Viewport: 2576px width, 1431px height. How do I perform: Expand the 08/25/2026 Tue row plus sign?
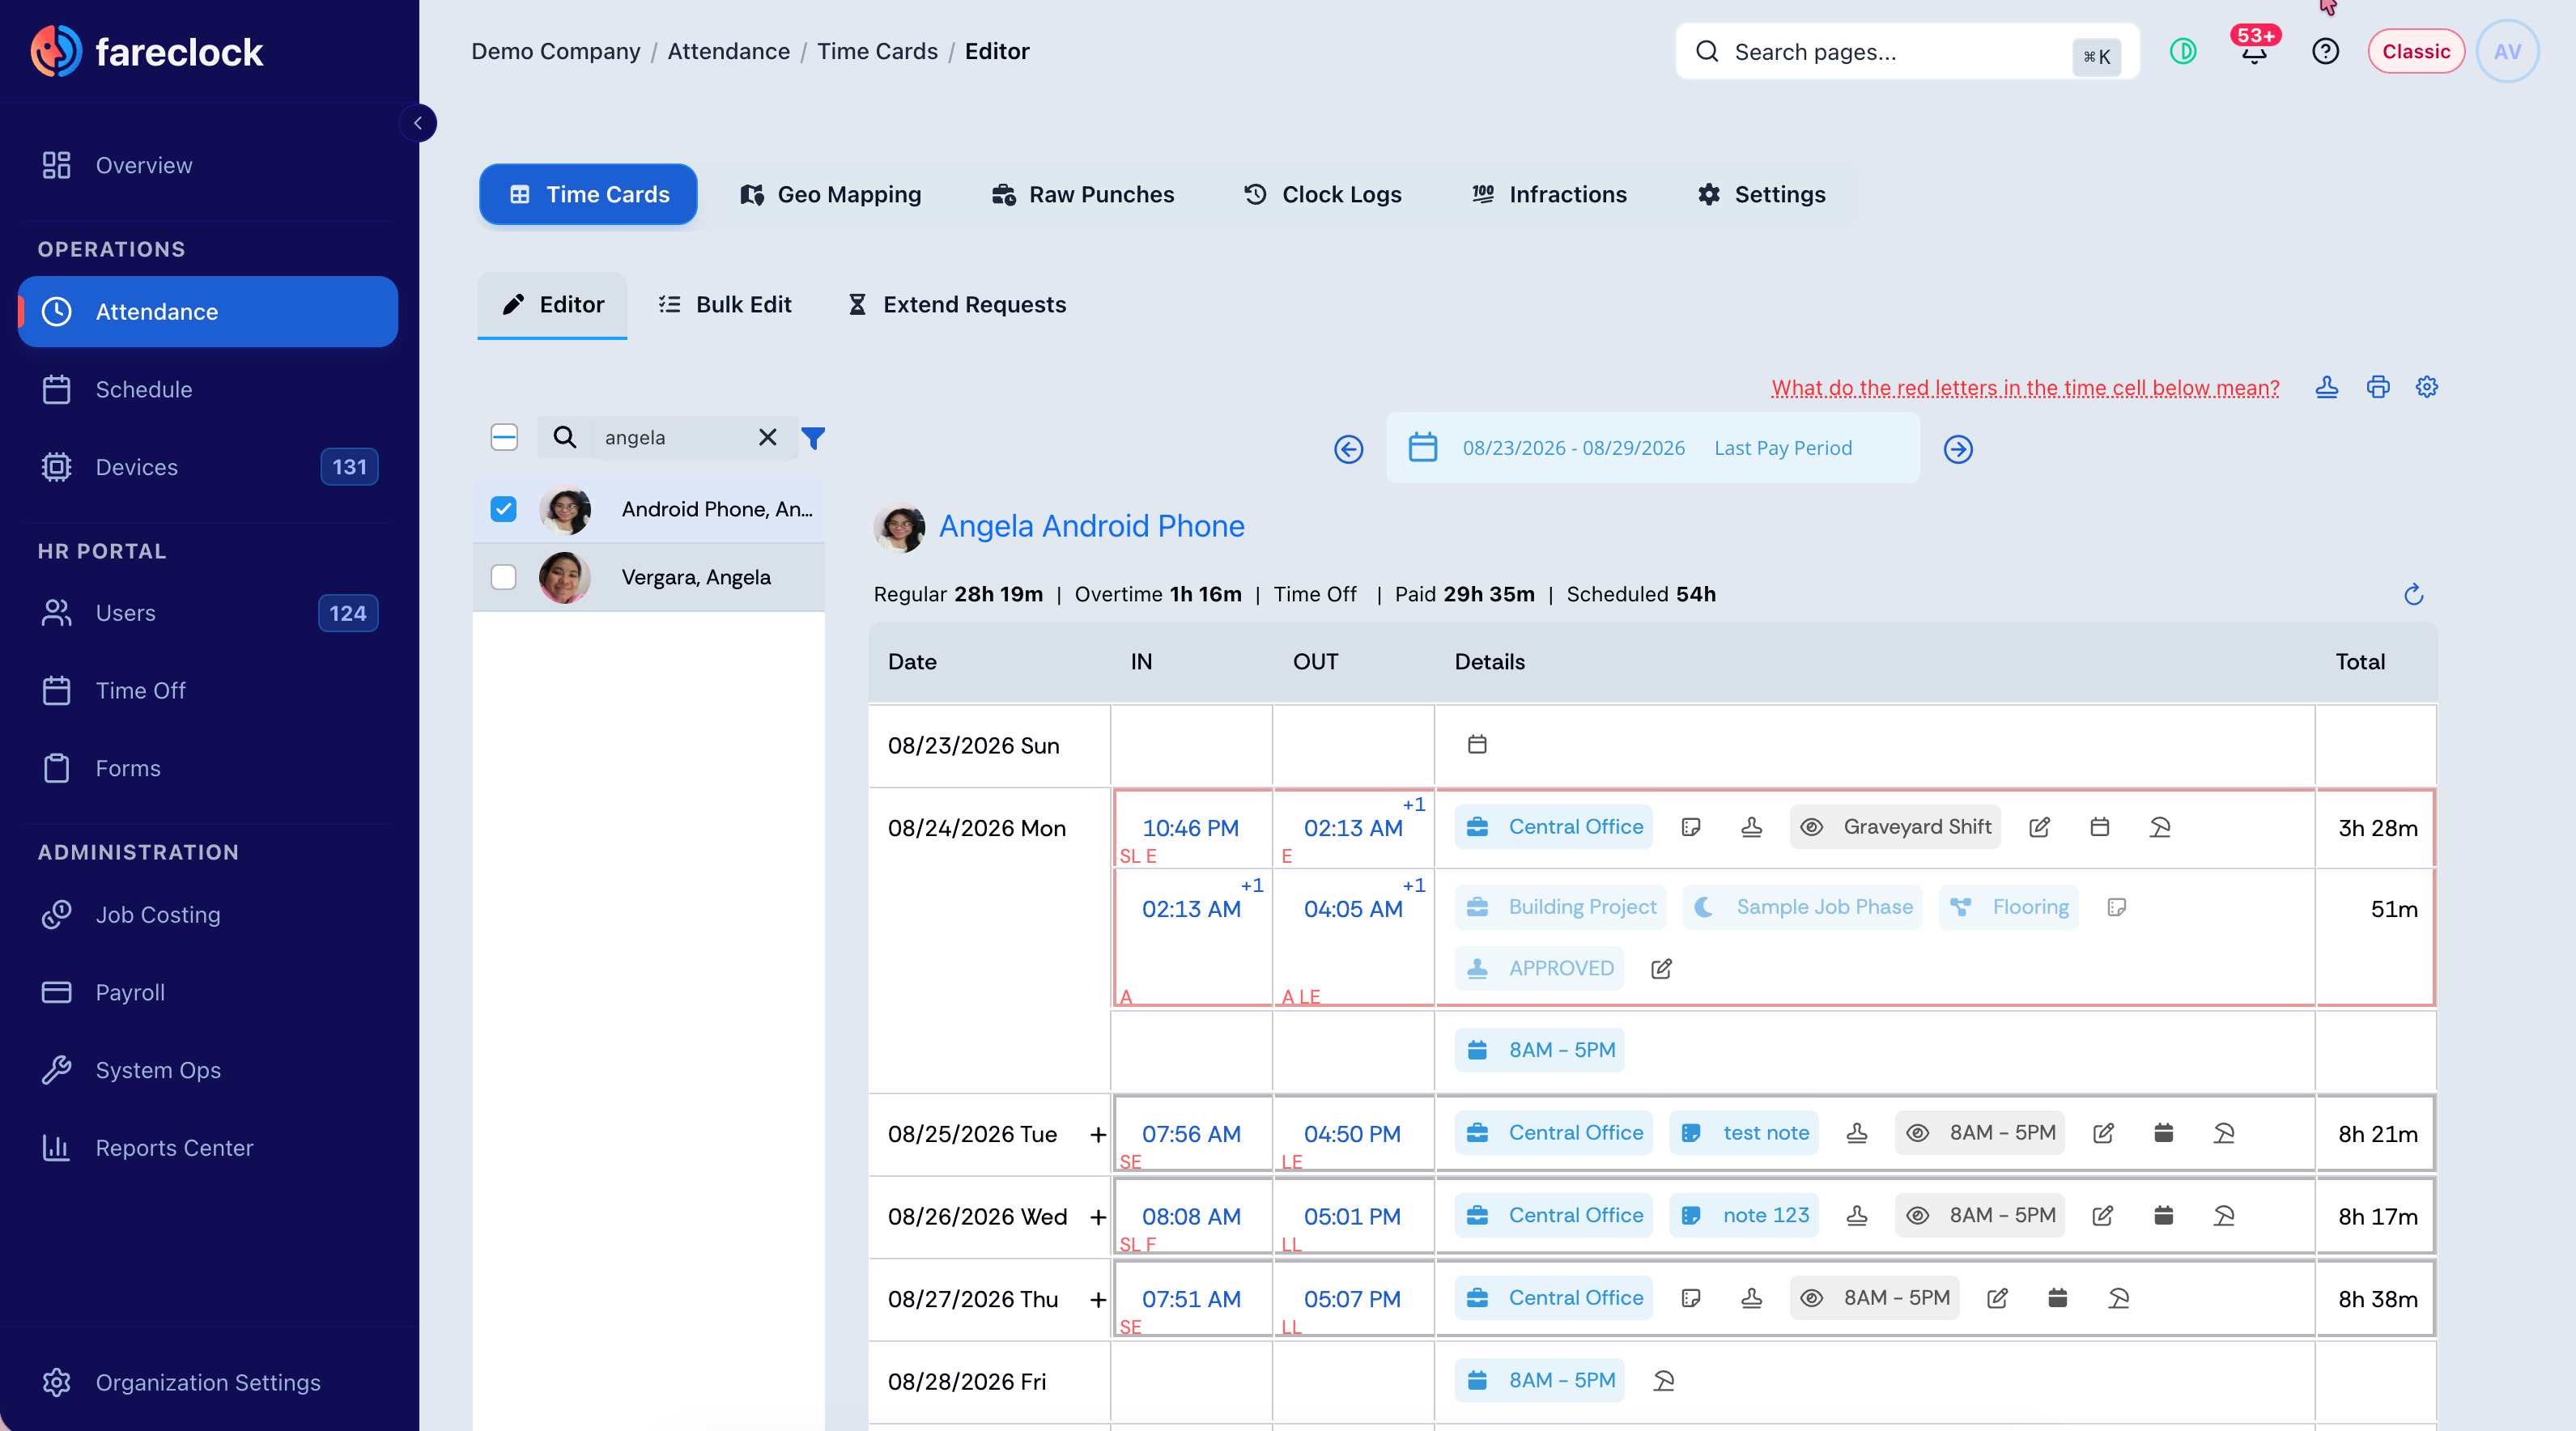pyautogui.click(x=1097, y=1134)
